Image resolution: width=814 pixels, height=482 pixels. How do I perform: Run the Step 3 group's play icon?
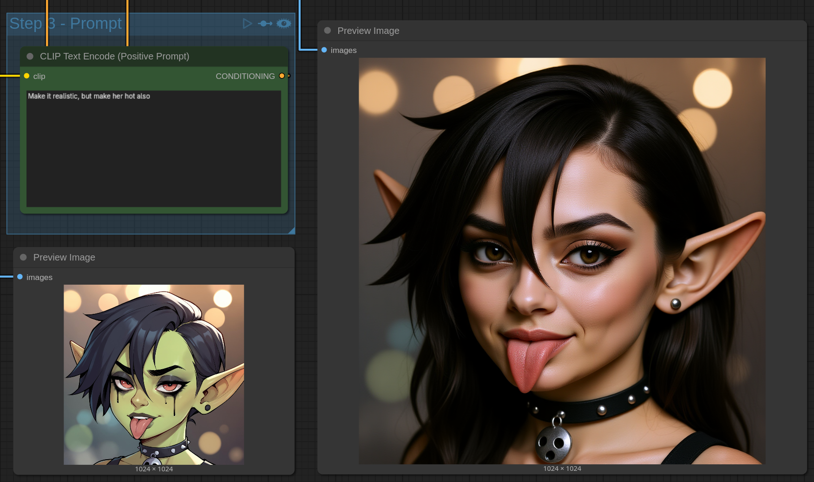coord(247,23)
